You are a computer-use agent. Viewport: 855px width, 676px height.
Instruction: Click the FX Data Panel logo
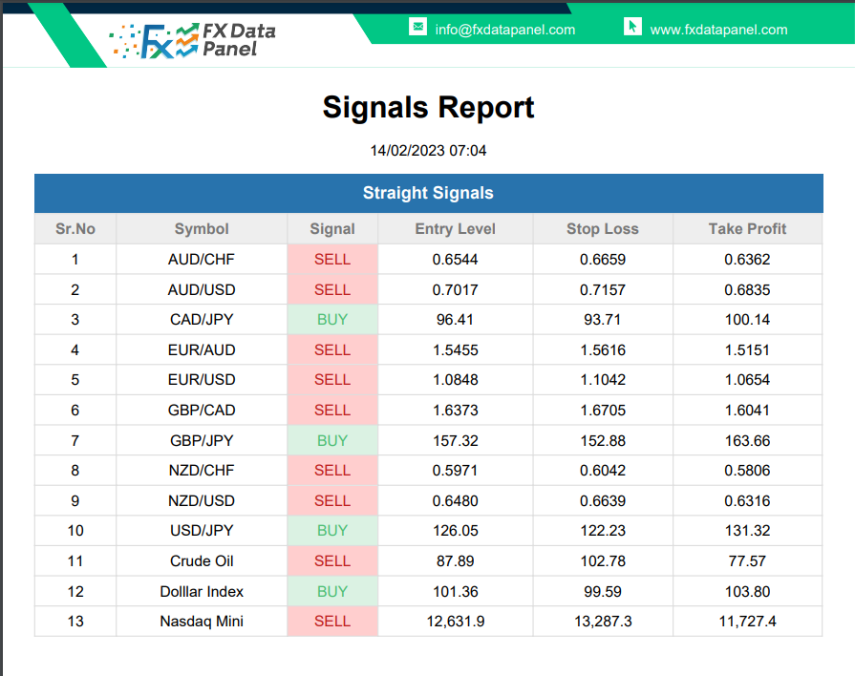pos(192,40)
